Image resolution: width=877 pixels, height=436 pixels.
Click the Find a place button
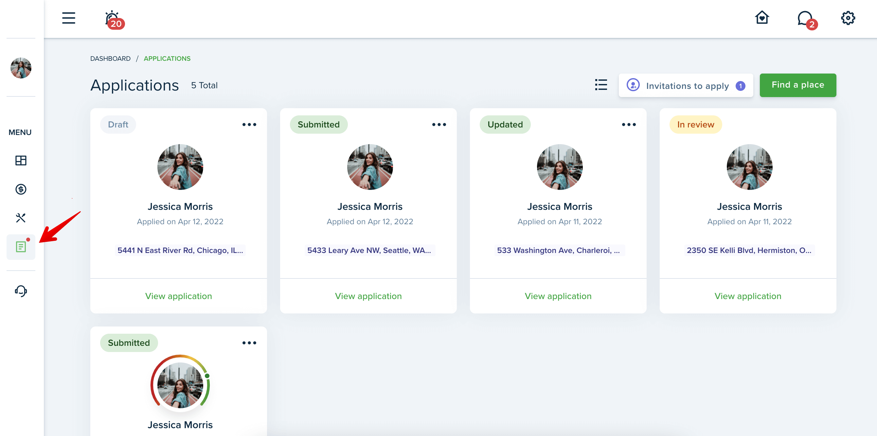tap(798, 85)
